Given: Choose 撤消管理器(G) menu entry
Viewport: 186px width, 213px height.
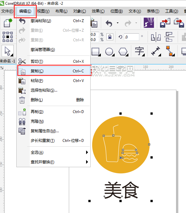Looking at the screenshot, I should click(53, 50).
